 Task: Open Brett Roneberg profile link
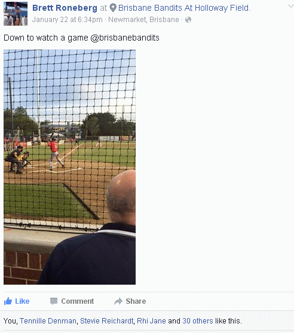pos(65,8)
